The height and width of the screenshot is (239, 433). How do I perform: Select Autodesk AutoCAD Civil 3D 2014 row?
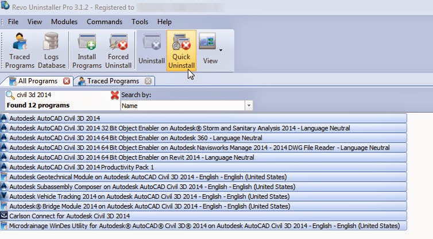coord(203,118)
